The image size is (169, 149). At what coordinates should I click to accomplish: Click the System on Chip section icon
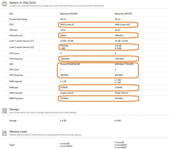(4, 4)
